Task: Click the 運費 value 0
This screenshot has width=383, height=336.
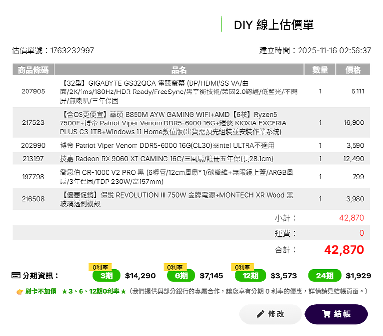Action: 362,233
